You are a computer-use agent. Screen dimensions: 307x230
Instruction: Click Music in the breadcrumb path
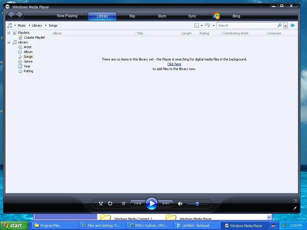pyautogui.click(x=22, y=25)
